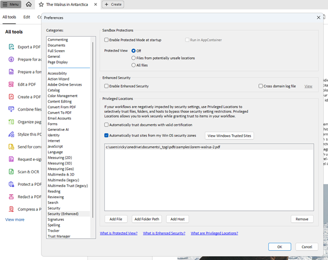328x260 pixels.
Task: Open Scan & OCR tool icon
Action: [x=11, y=172]
